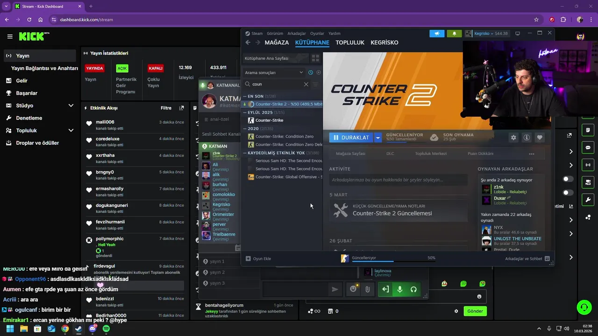Viewport: 598px width, 336px height.
Task: Click Oyun Ekle in Steam footer
Action: click(258, 259)
